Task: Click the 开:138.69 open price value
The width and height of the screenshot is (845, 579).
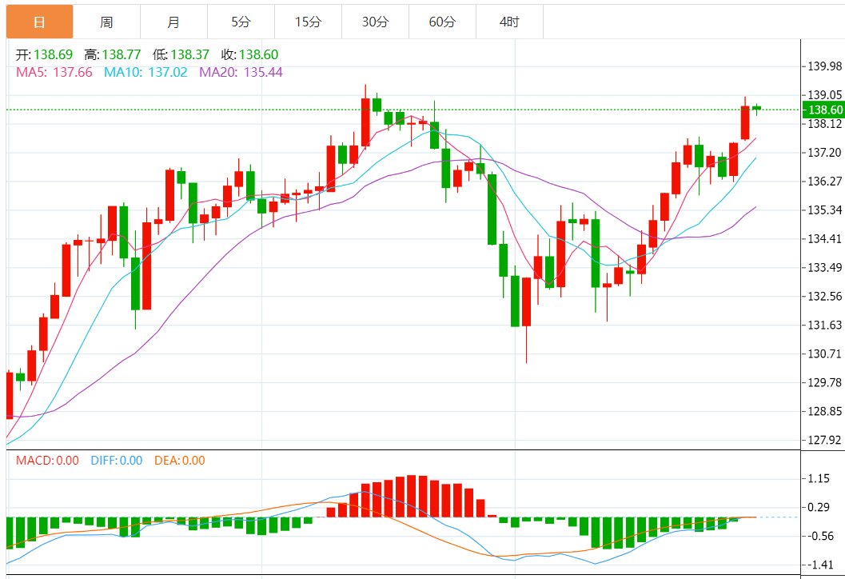Action: [44, 54]
